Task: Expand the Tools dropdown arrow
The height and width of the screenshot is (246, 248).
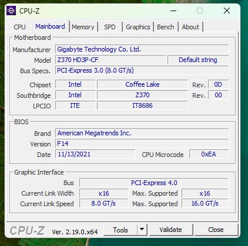Action: [x=142, y=230]
